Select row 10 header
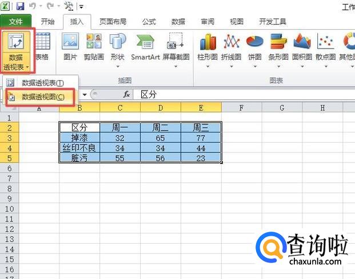The image size is (355, 279). coord(9,209)
